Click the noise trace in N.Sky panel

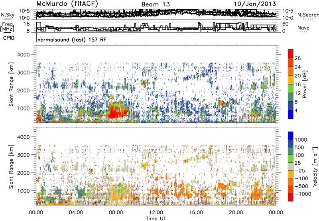point(156,14)
